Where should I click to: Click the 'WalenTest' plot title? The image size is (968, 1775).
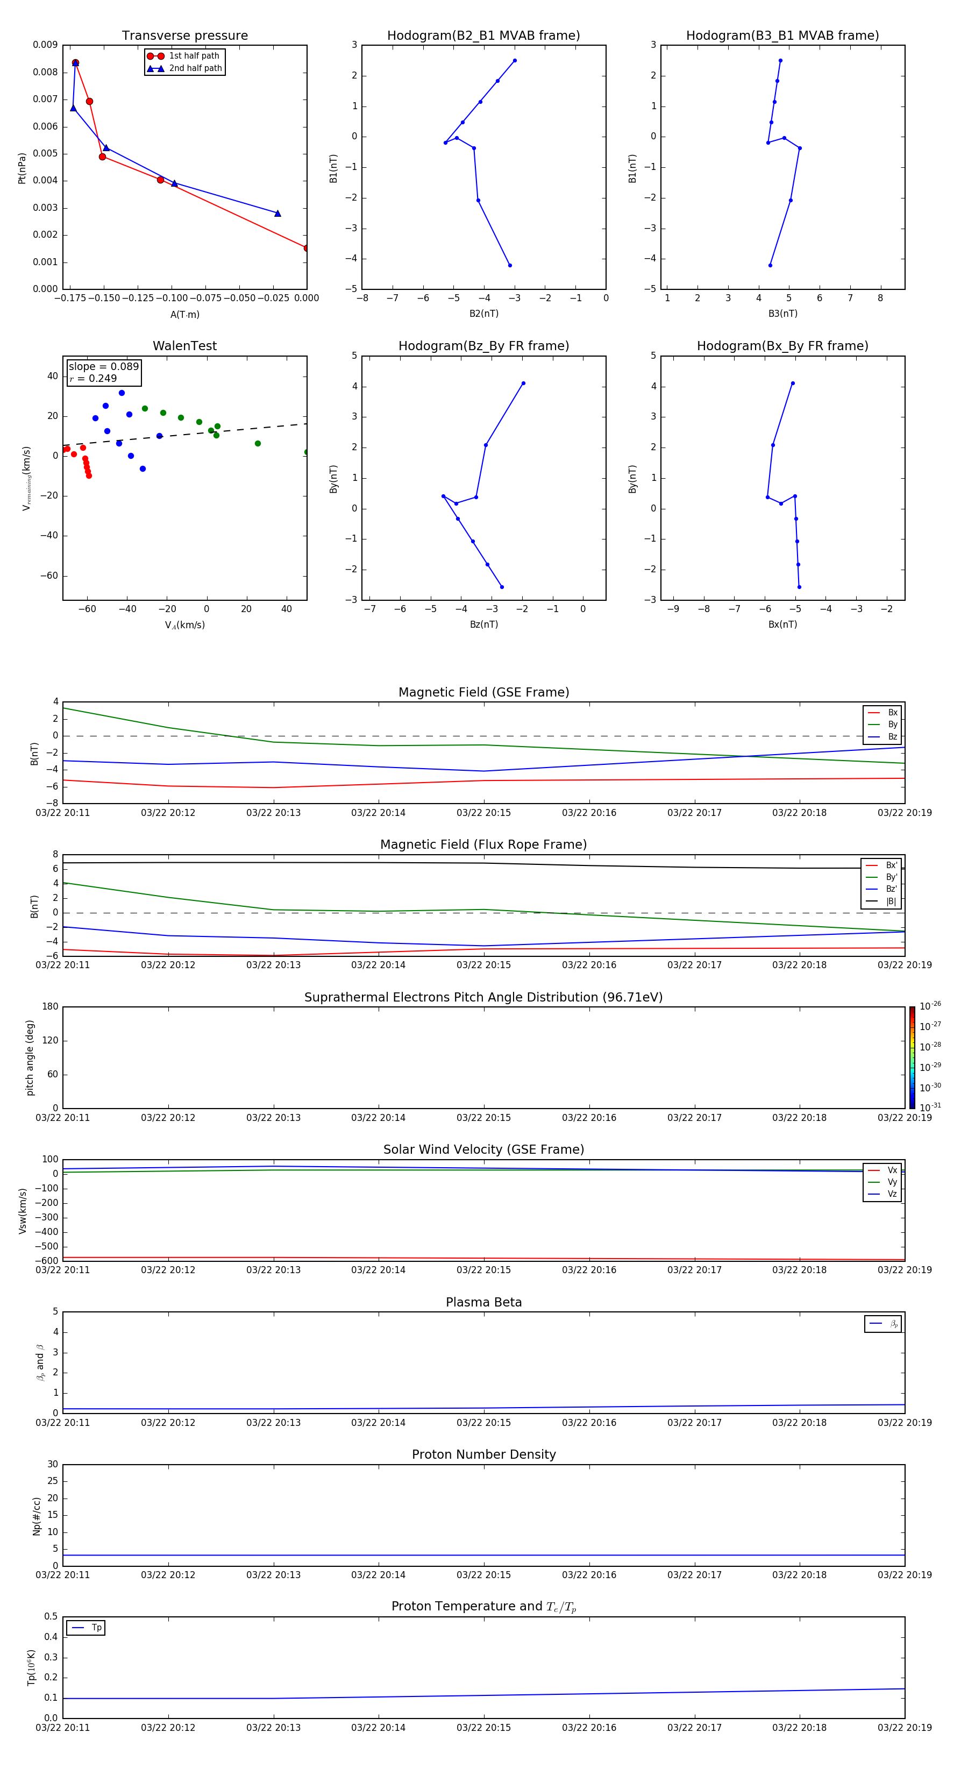click(x=184, y=346)
